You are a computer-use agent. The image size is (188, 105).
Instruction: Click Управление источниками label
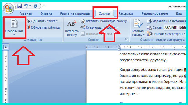tap(169, 21)
